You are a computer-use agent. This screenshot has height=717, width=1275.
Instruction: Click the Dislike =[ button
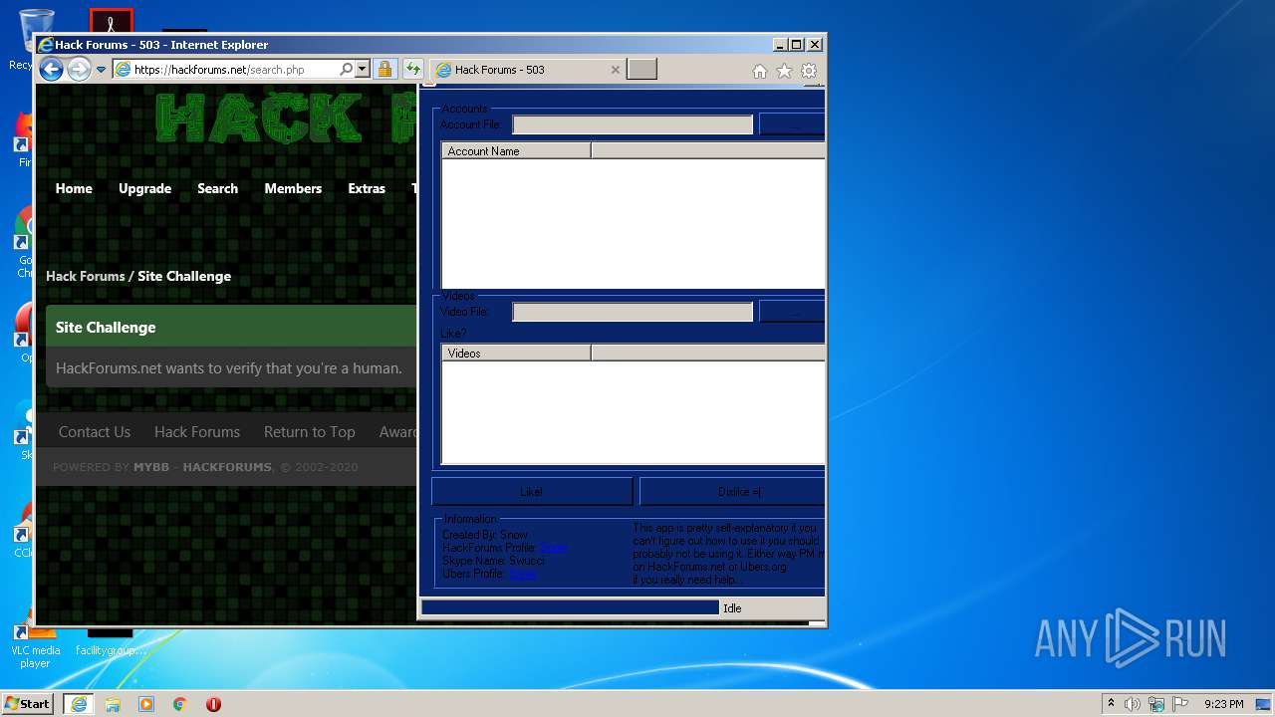tap(732, 491)
